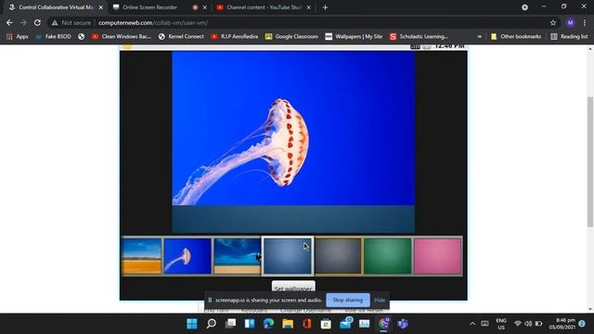Screen dimensions: 594x334
Task: Open the volume speaker tray icon
Action: tap(528, 324)
